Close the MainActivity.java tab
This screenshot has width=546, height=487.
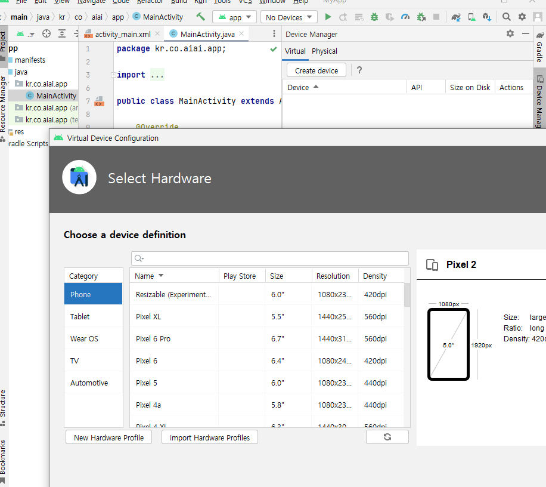(x=241, y=33)
